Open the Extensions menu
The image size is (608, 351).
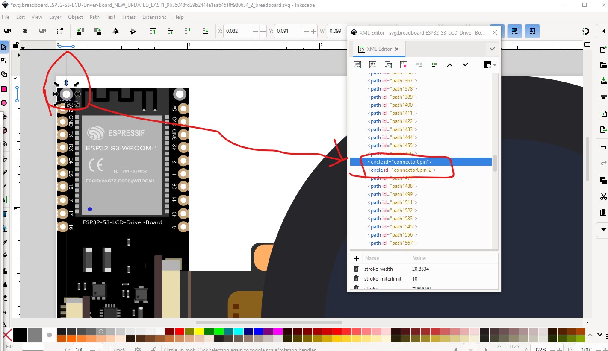154,17
